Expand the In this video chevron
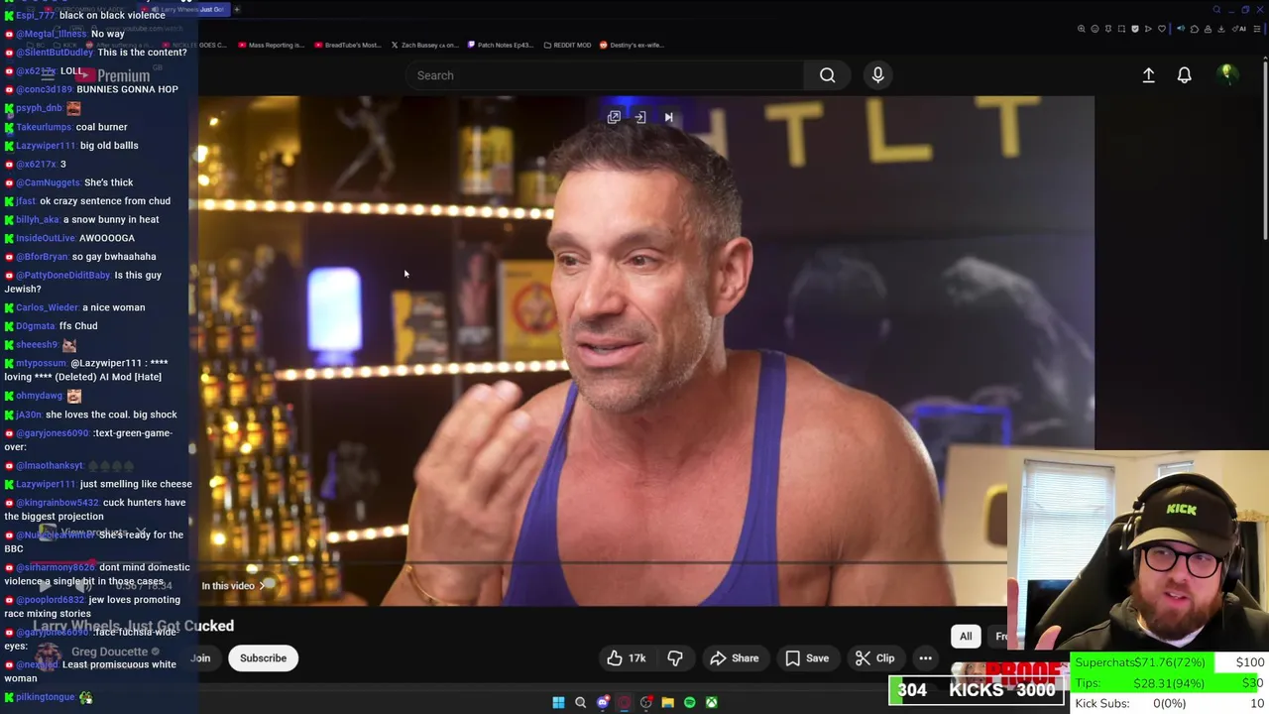 (x=262, y=586)
